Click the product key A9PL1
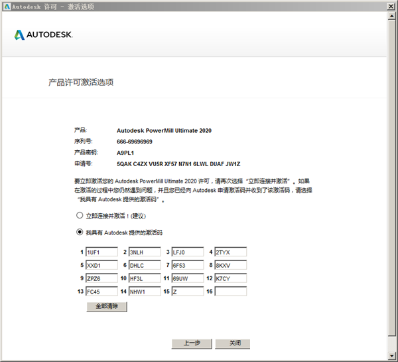This screenshot has height=362, width=398. (125, 153)
